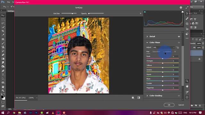Screen dimensions: 205x115
Task: Click the edit panel vertical scrollbar
Action: (x=183, y=66)
